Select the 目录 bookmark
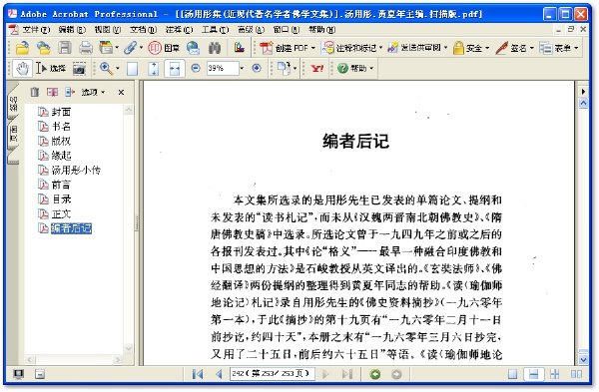Screen dimensions: 599x392 coord(61,199)
